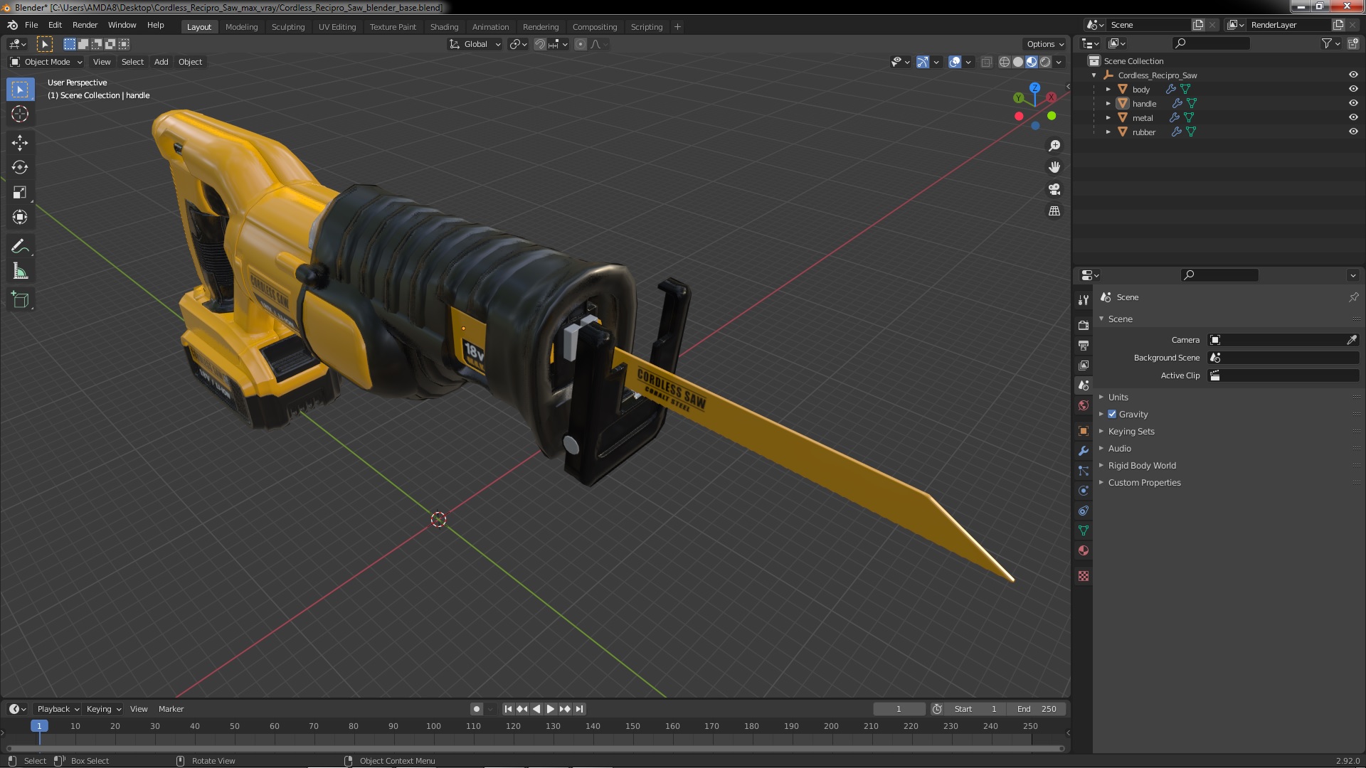Activate the Rotate tool
The width and height of the screenshot is (1366, 768).
point(20,167)
